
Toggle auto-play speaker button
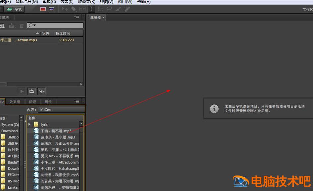tap(41, 92)
